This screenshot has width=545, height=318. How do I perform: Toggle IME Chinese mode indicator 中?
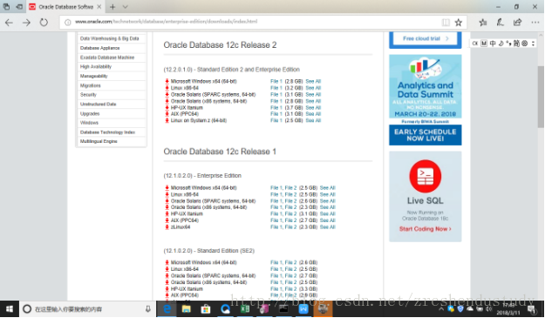pyautogui.click(x=493, y=44)
